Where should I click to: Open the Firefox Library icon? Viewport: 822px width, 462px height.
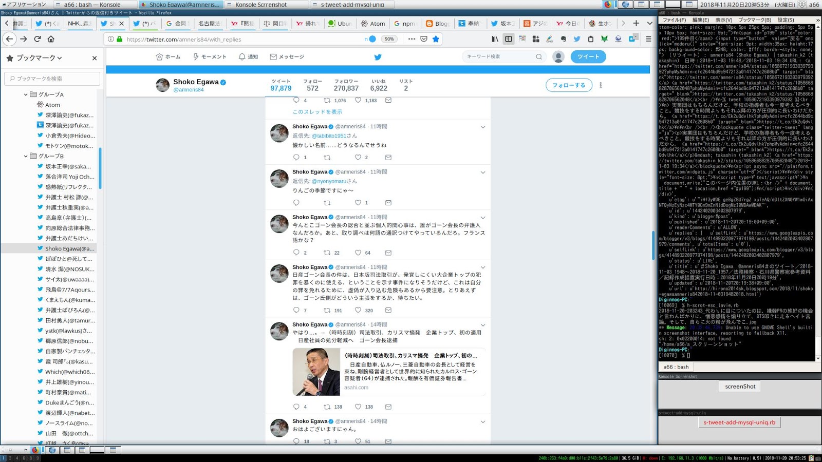pyautogui.click(x=495, y=39)
